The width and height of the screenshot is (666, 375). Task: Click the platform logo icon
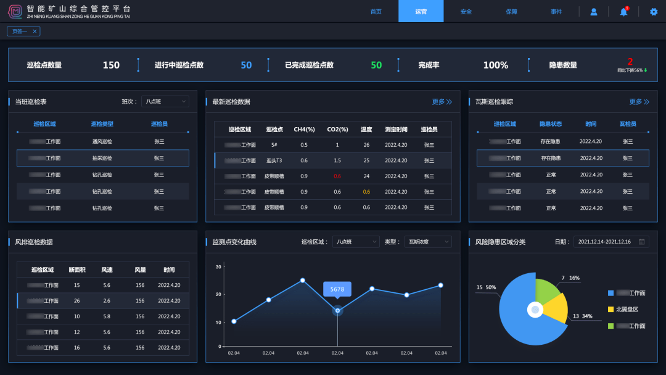pyautogui.click(x=14, y=10)
